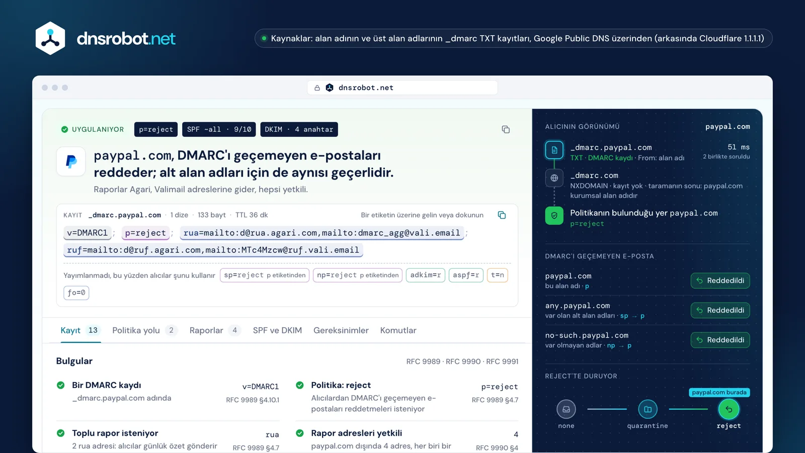
Task: Switch to the Politika yolu tab
Action: pos(145,331)
